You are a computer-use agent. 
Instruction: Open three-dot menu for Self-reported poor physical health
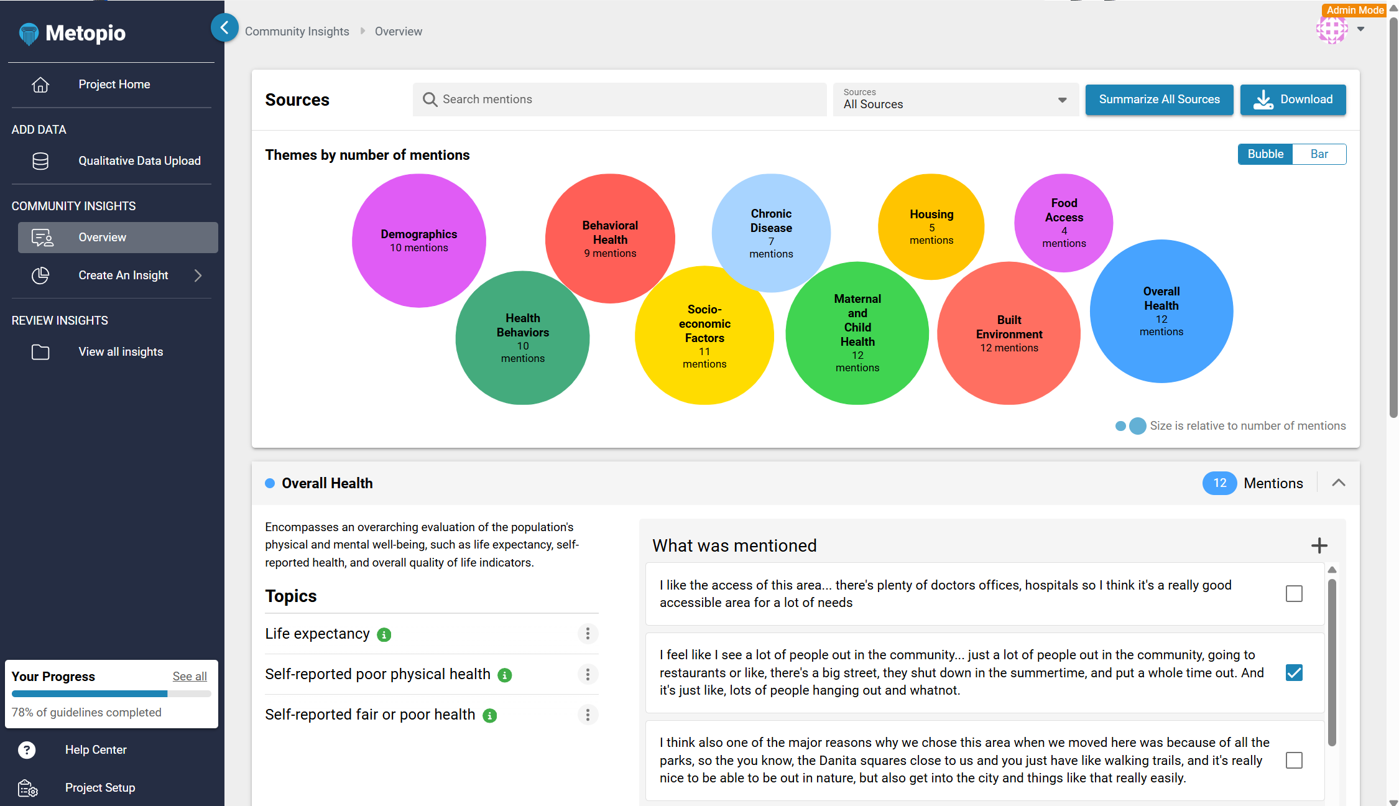588,674
